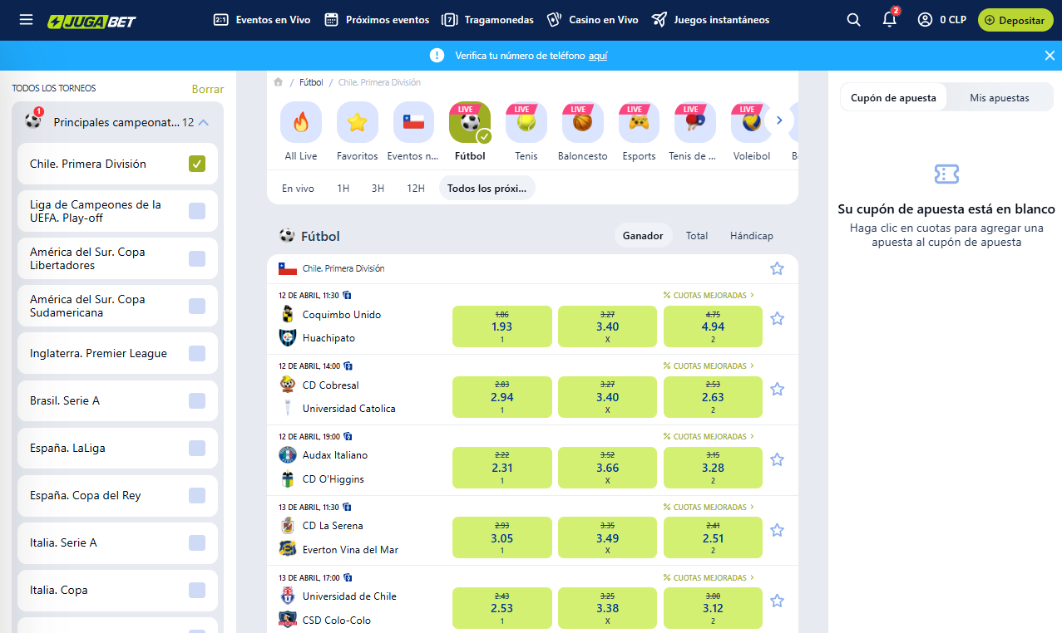The image size is (1062, 633).
Task: Check the Copa Libertadores checkbox
Action: coord(197,258)
